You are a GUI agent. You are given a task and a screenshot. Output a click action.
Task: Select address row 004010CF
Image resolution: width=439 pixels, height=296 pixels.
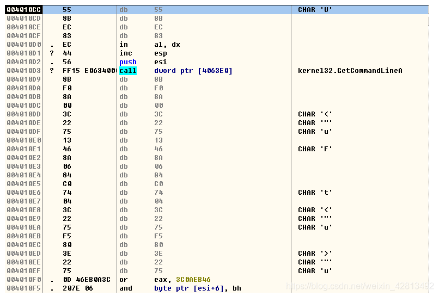pos(24,36)
